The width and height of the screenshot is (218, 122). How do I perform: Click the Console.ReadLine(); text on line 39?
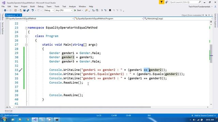coord(66,95)
